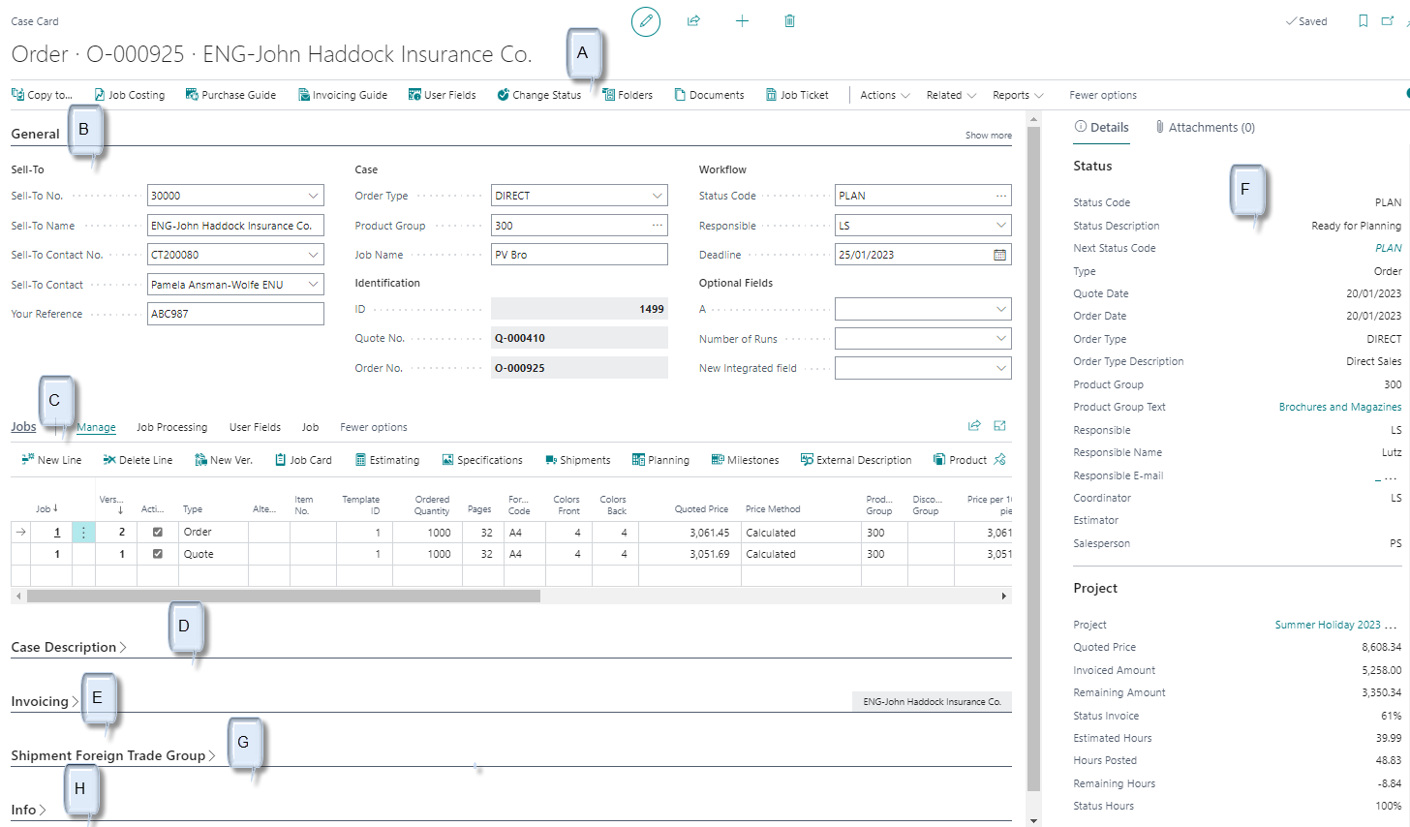Open New Integrated field dropdown
1410x827 pixels.
tap(1001, 368)
